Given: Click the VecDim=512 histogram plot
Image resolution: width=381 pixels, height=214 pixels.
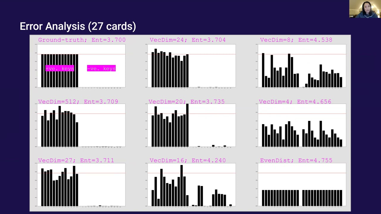Looking at the screenshot, I should click(x=81, y=125).
